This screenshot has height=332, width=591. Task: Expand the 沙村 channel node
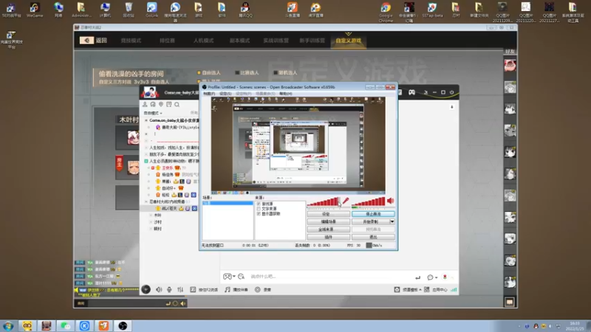point(151,222)
